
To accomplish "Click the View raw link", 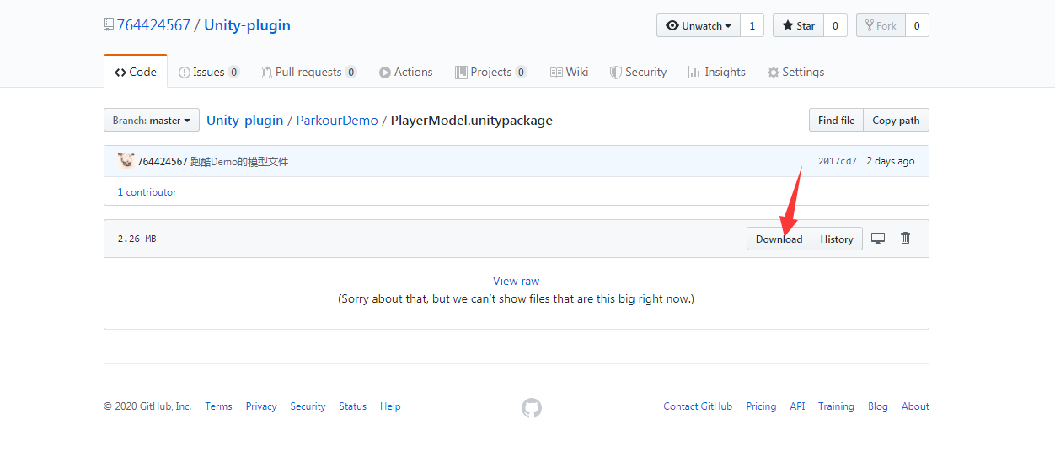I will click(517, 281).
